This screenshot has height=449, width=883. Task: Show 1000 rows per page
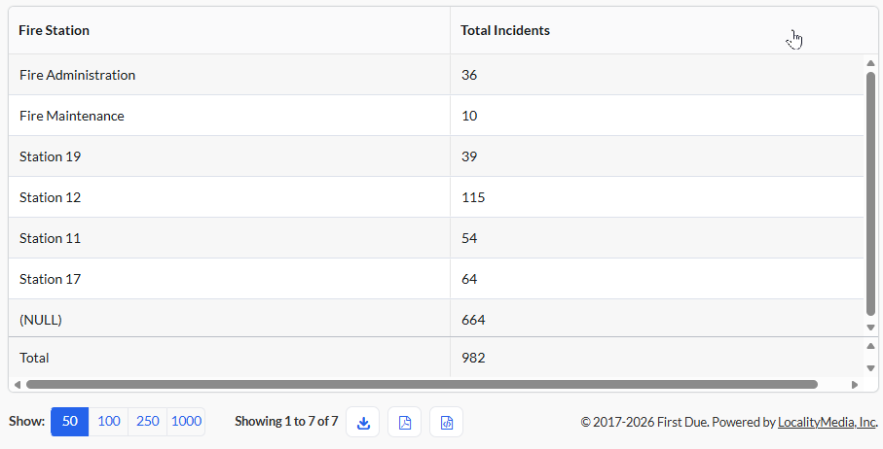point(186,422)
